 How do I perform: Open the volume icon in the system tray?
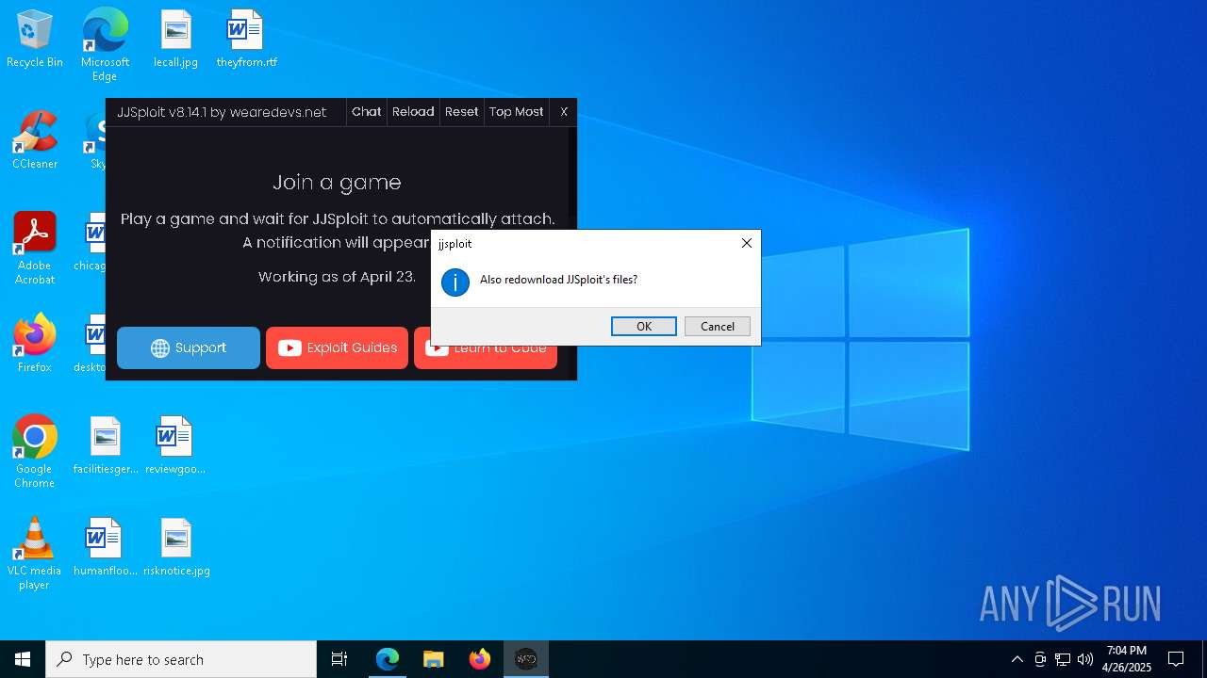(x=1085, y=659)
